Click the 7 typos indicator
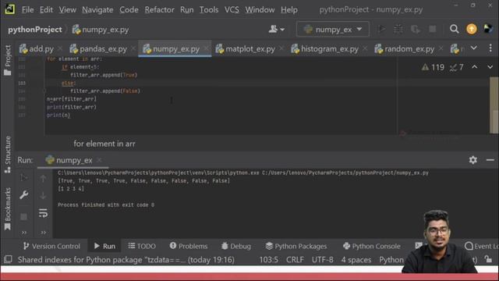Image resolution: width=499 pixels, height=281 pixels. point(456,67)
